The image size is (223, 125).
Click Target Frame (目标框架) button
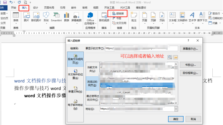pos(190,73)
